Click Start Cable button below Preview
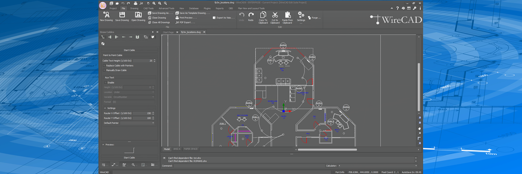 tap(130, 158)
